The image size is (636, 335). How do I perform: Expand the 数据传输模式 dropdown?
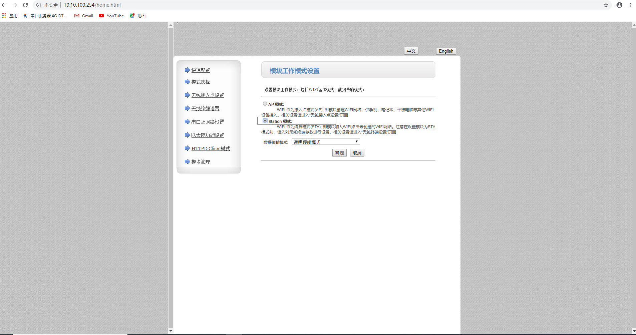click(326, 142)
